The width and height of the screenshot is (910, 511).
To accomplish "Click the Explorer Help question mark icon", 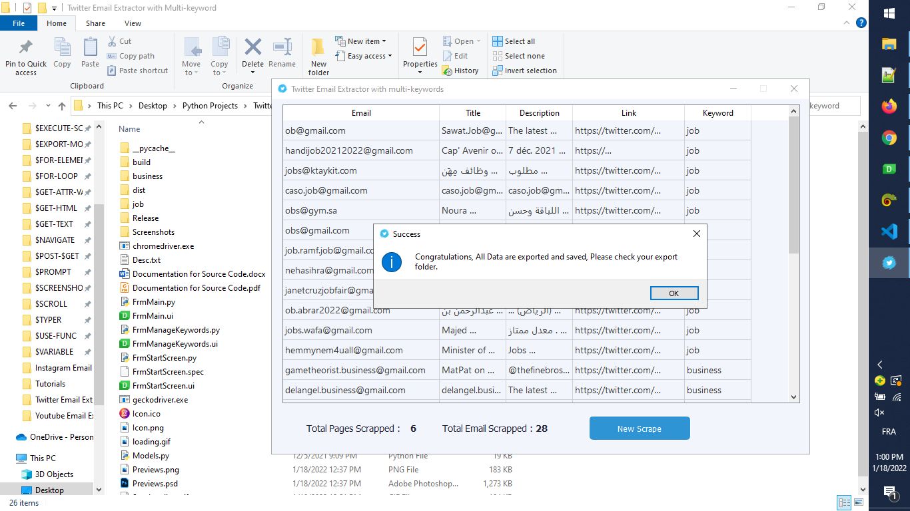I will pos(861,23).
